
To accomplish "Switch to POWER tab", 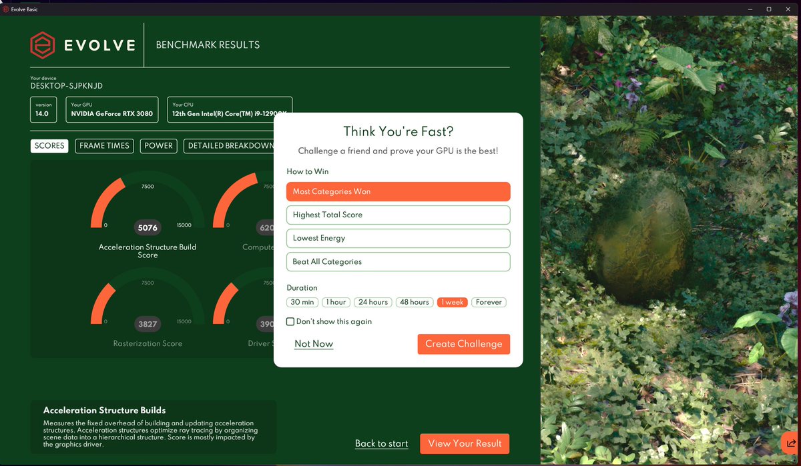I will [159, 145].
